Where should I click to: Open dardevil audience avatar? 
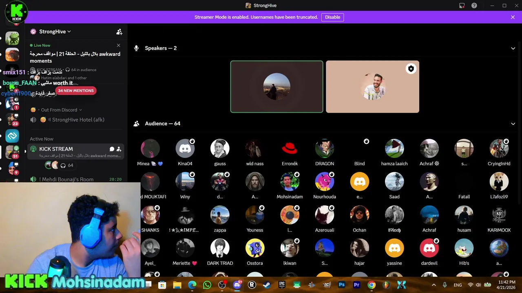click(x=429, y=248)
